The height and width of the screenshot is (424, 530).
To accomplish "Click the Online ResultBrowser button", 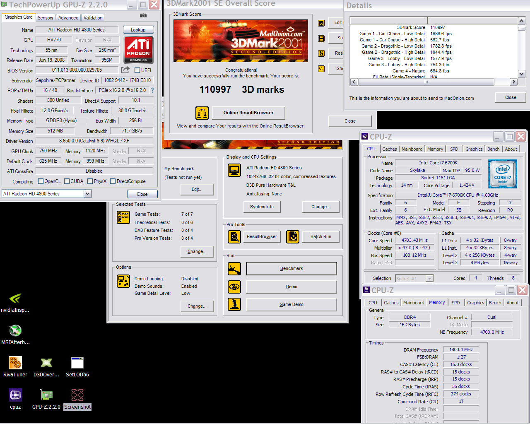I will (x=248, y=113).
